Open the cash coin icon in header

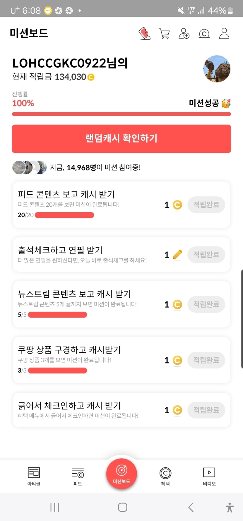[204, 34]
